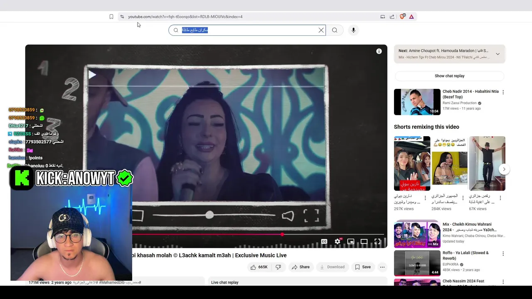The image size is (532, 299).
Task: Click the Next: Amine Choupot playlist title
Action: [443, 51]
